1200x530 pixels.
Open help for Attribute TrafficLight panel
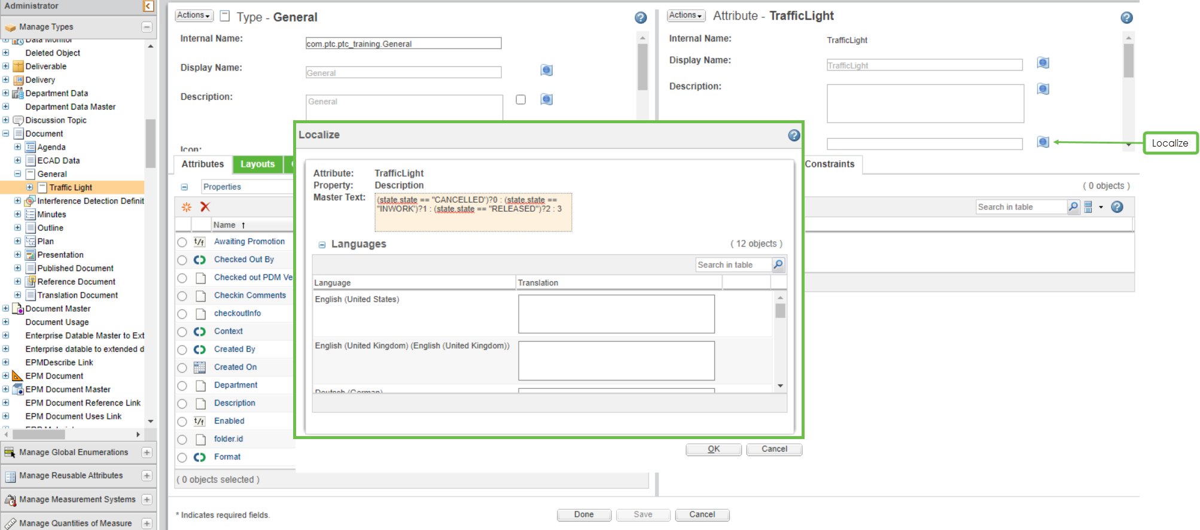(x=1126, y=18)
